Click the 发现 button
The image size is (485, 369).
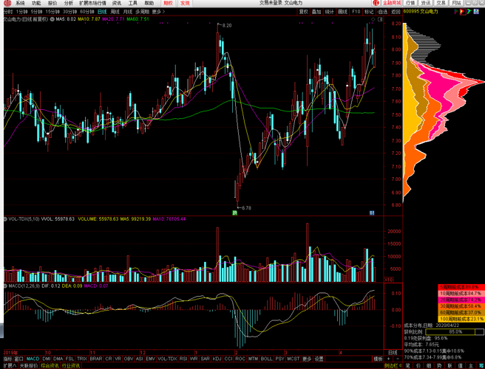click(x=185, y=3)
